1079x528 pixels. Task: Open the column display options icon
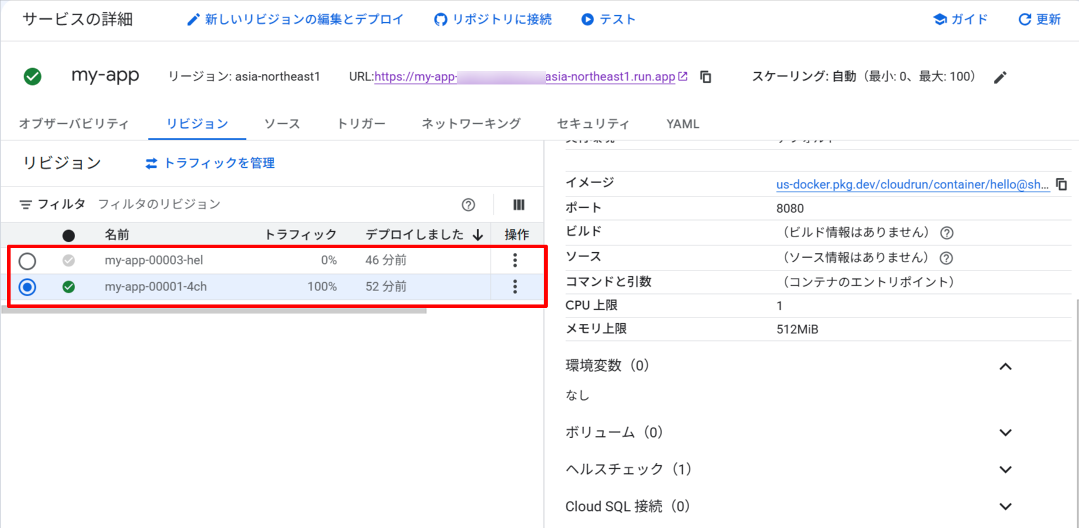(x=518, y=205)
